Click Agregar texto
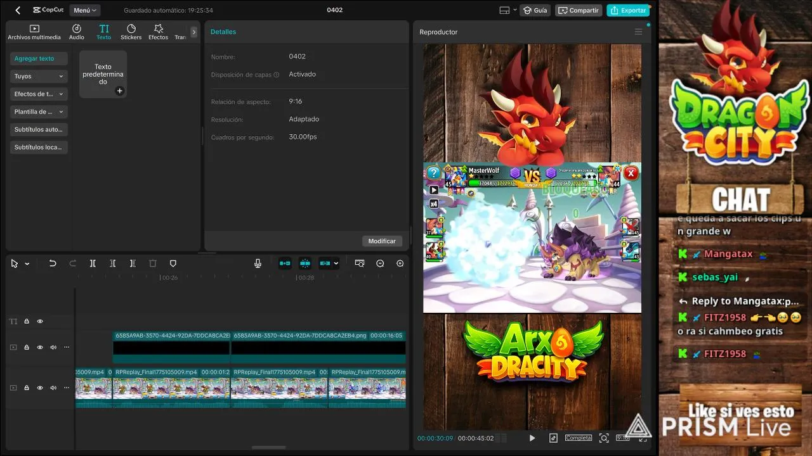The image size is (812, 456). tap(39, 58)
